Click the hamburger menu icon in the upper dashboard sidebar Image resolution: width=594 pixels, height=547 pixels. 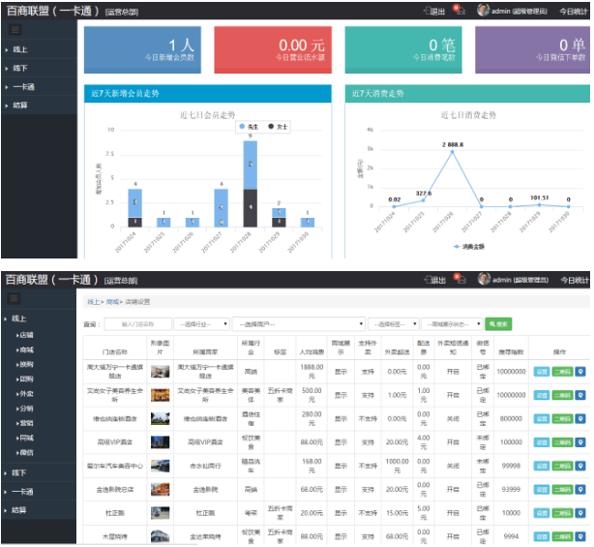tap(15, 31)
